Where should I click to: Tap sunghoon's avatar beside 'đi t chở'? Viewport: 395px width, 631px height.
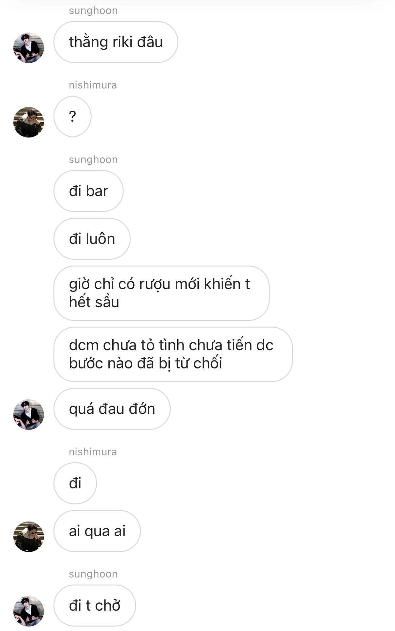coord(29,611)
